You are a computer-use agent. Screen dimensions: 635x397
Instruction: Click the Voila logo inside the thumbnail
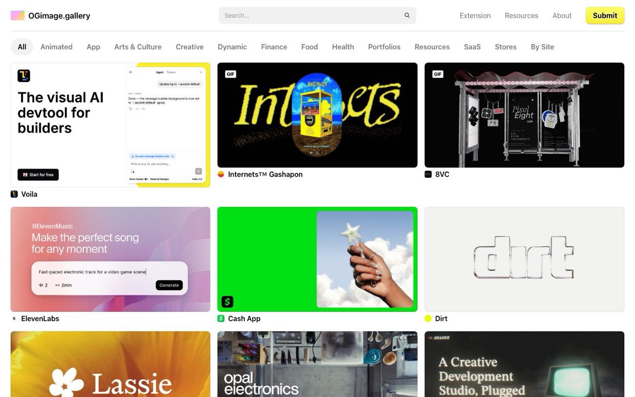coord(24,76)
